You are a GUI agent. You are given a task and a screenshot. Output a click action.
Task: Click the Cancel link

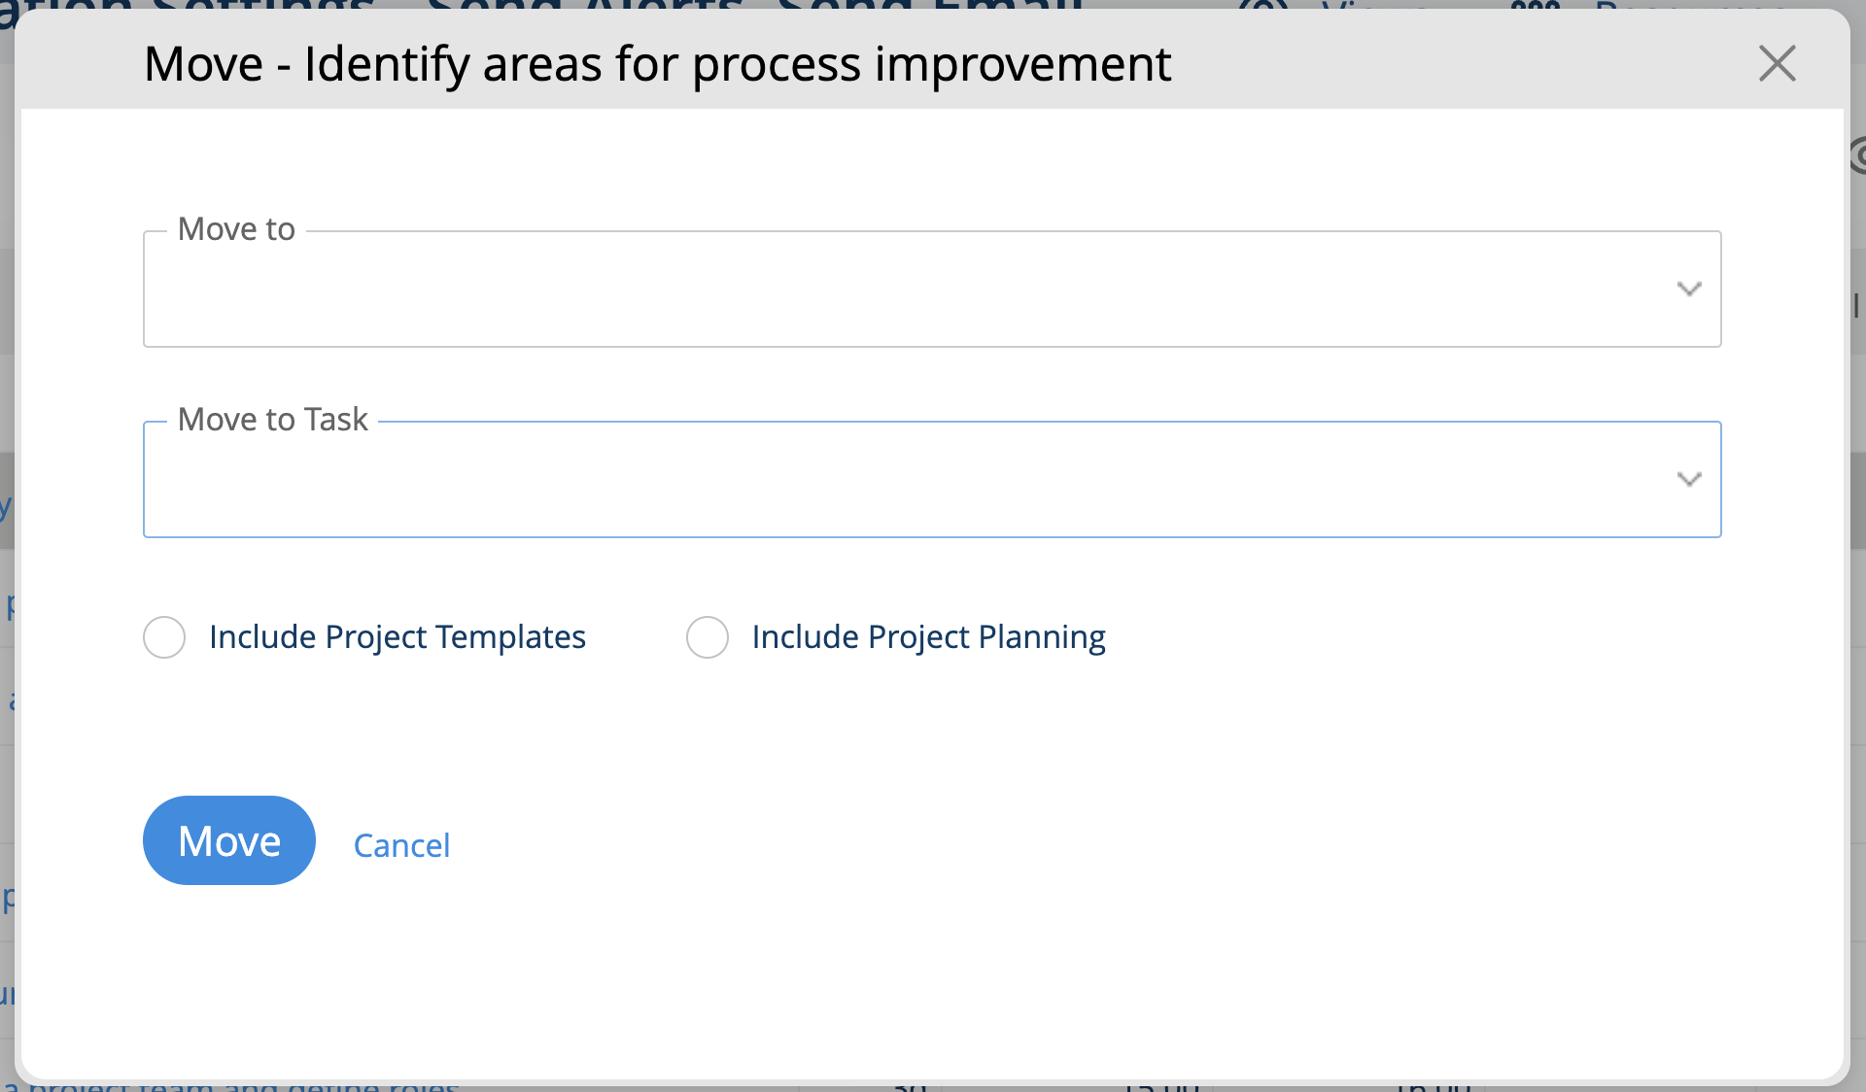point(401,845)
